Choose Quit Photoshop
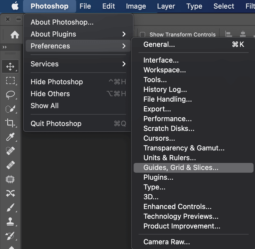The height and width of the screenshot is (249, 255). [x=78, y=124]
